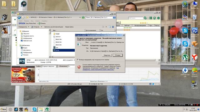Open the Упорядочить dropdown in Explorer toolbar
Viewport: 200px width, 112px height.
click(24, 27)
